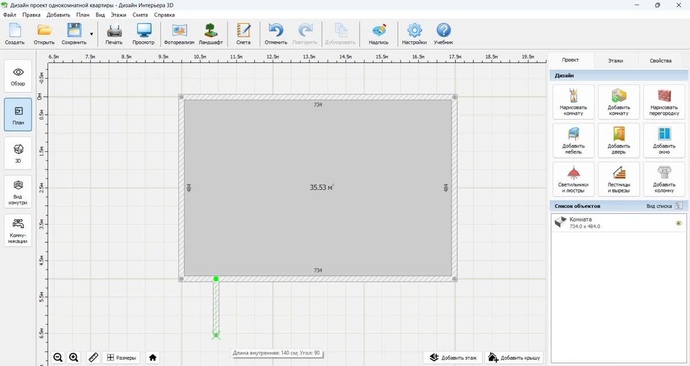Open a project with Открыть icon

pyautogui.click(x=44, y=34)
